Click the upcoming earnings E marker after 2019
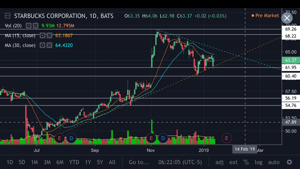This screenshot has width=300, height=169. point(227,138)
